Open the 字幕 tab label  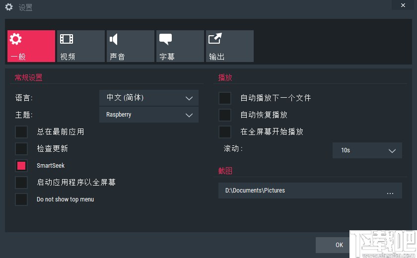[167, 57]
